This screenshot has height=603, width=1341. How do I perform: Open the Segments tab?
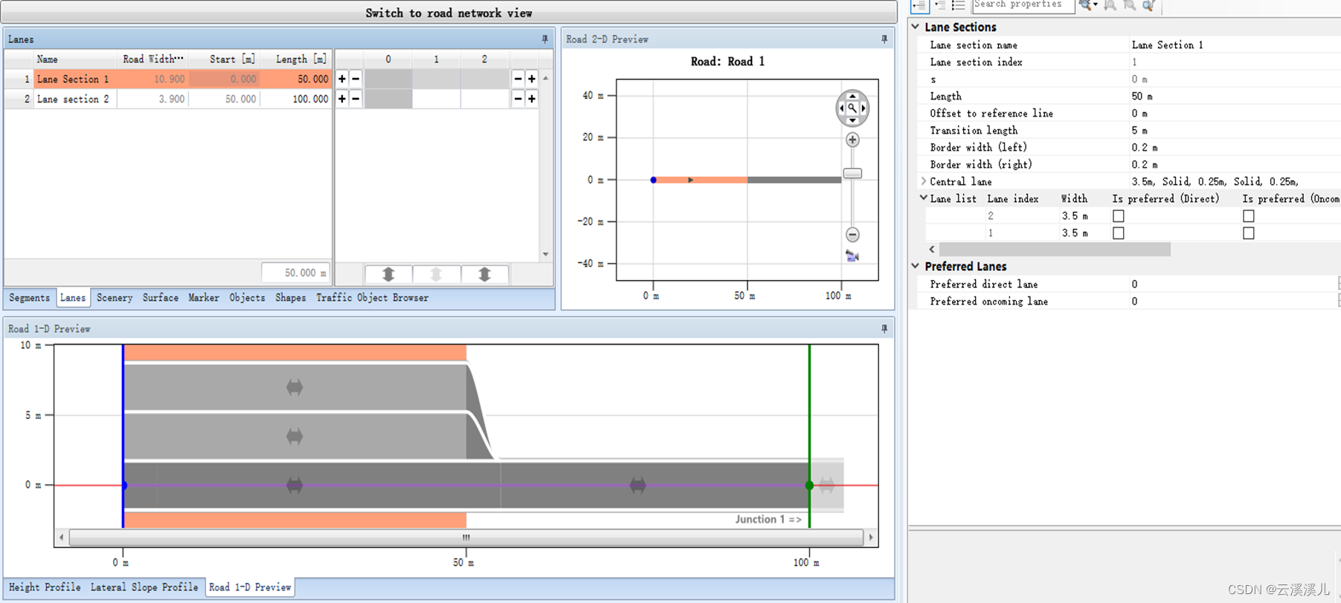(x=29, y=298)
